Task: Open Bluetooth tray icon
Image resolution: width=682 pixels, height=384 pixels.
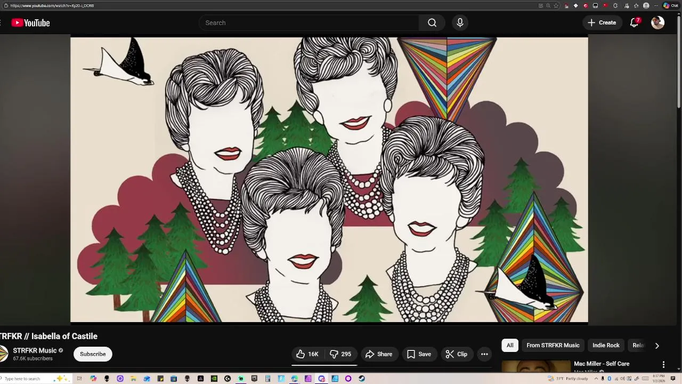Action: 609,379
